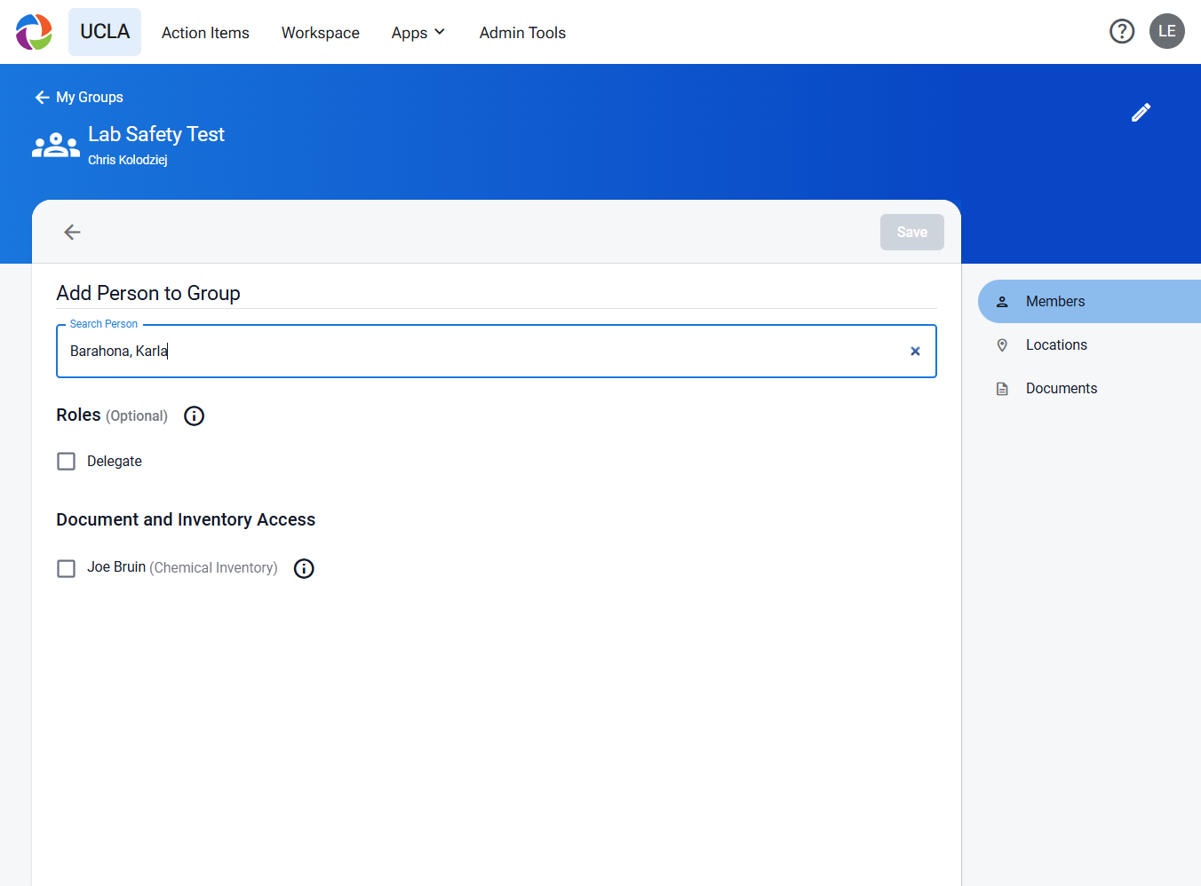Click the Add Person to Group heading
This screenshot has width=1201, height=886.
pyautogui.click(x=148, y=293)
